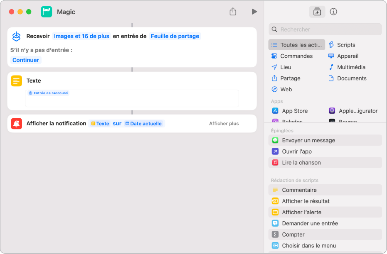Open the action library panel icon
Screen dimensions: 387x254
click(317, 12)
